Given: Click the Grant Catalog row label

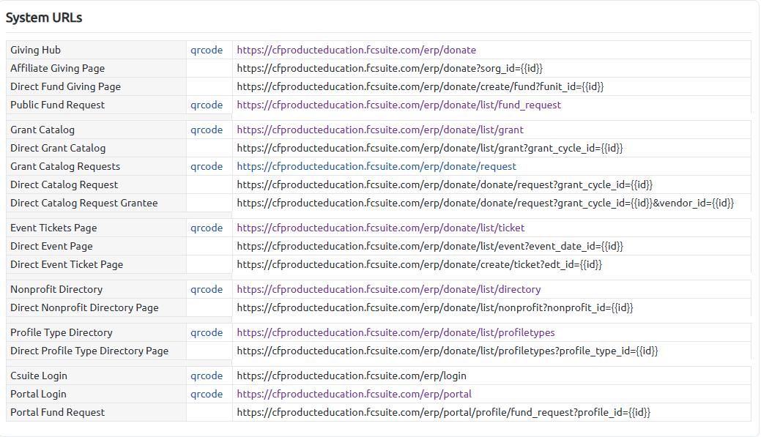Looking at the screenshot, I should [42, 130].
